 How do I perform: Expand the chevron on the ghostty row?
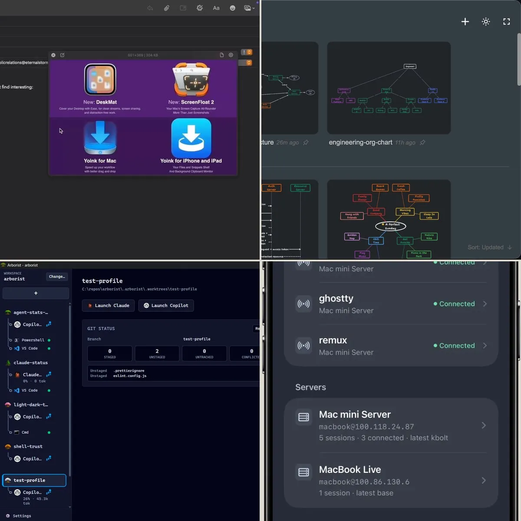485,304
